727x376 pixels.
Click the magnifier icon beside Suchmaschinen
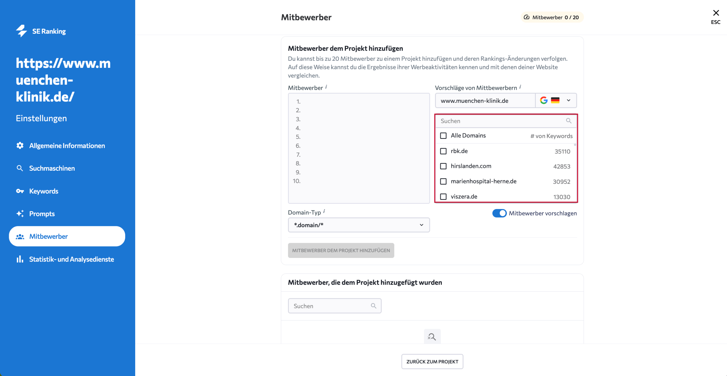[x=20, y=168]
